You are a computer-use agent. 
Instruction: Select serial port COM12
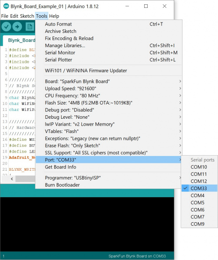click(x=199, y=181)
